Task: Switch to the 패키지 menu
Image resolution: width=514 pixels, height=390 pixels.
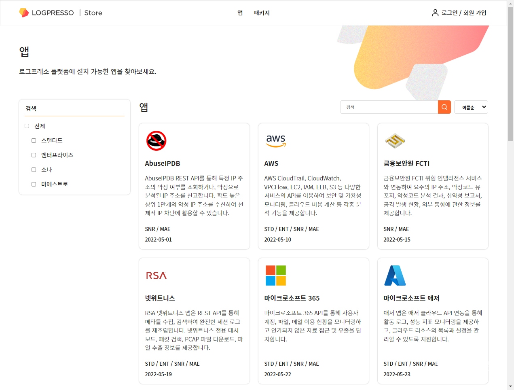Action: (x=261, y=13)
